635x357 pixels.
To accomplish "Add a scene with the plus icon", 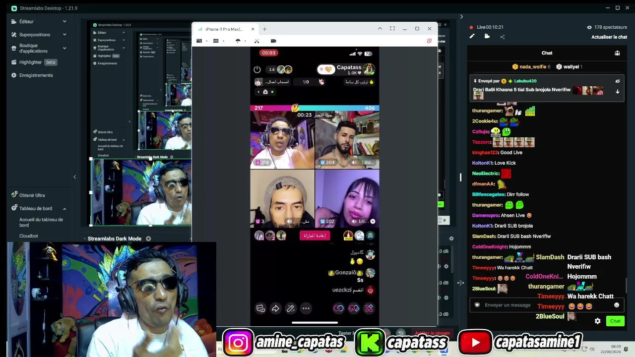I will (148, 238).
